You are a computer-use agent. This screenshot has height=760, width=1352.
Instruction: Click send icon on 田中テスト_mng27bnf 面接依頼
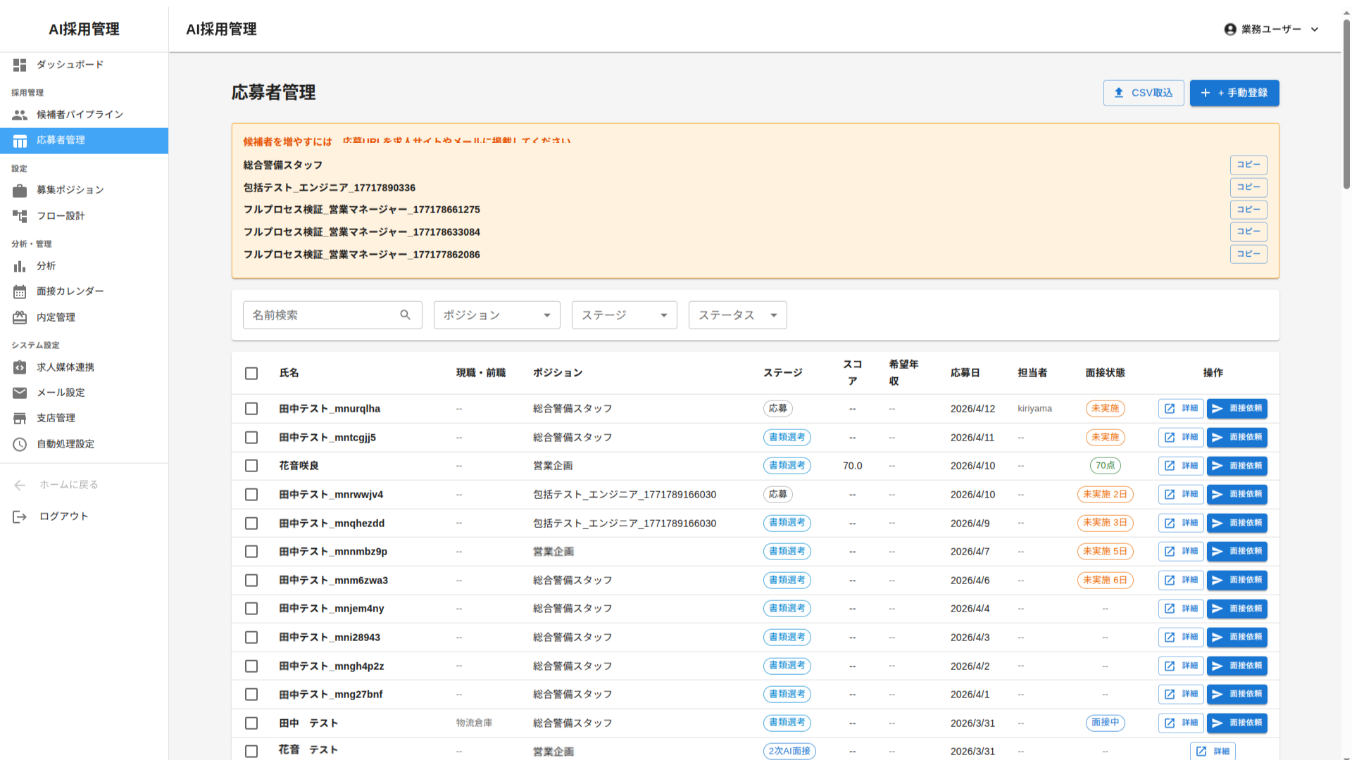pos(1218,695)
